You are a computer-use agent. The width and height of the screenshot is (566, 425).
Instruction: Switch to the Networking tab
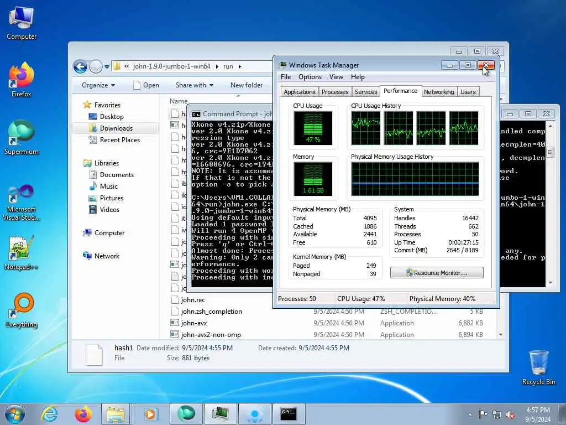439,92
